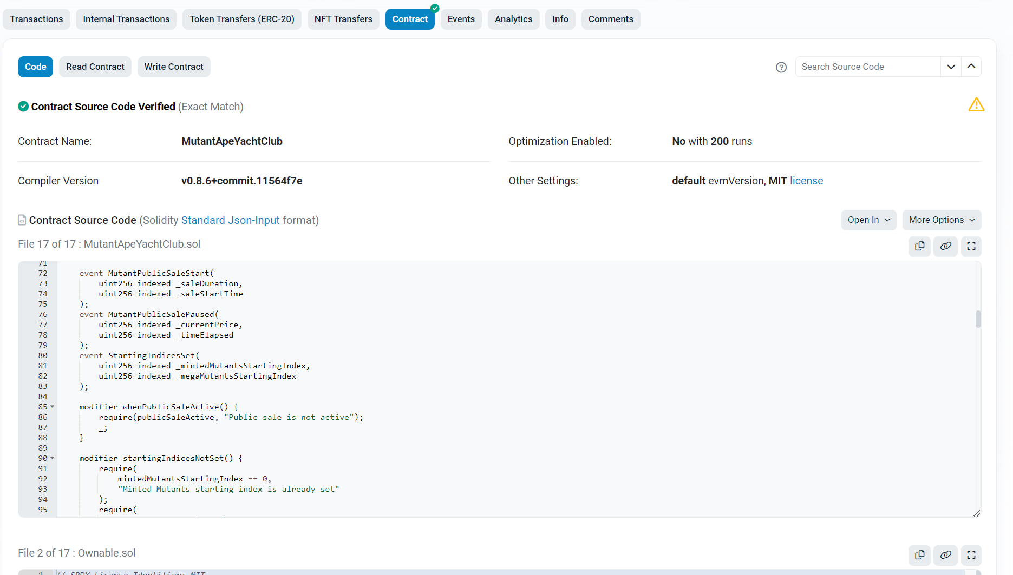
Task: Click the event MutantPublicSaleStart code line
Action: (147, 273)
